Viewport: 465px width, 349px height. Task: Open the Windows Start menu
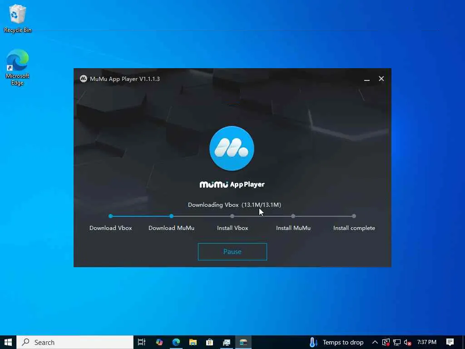(8, 342)
